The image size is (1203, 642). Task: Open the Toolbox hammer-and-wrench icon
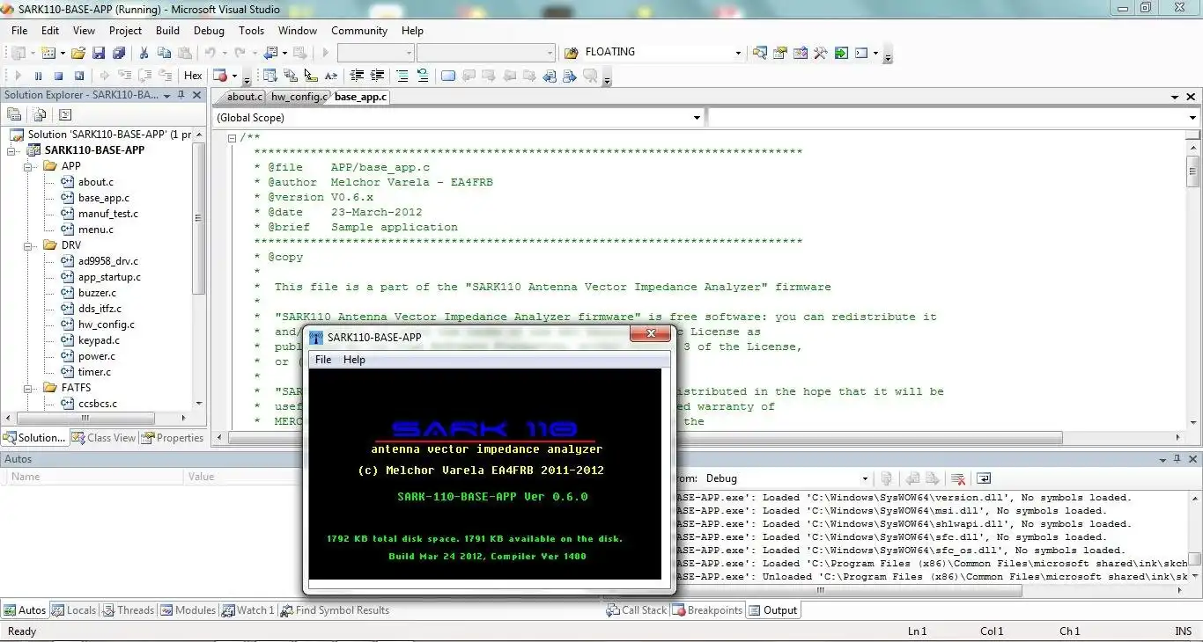820,53
